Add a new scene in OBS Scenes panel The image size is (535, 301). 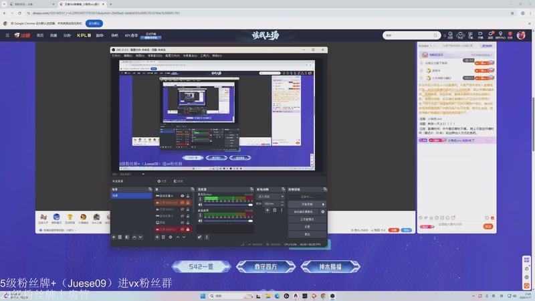114,237
